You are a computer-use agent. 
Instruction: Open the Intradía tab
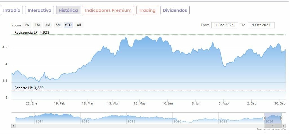(x=12, y=10)
